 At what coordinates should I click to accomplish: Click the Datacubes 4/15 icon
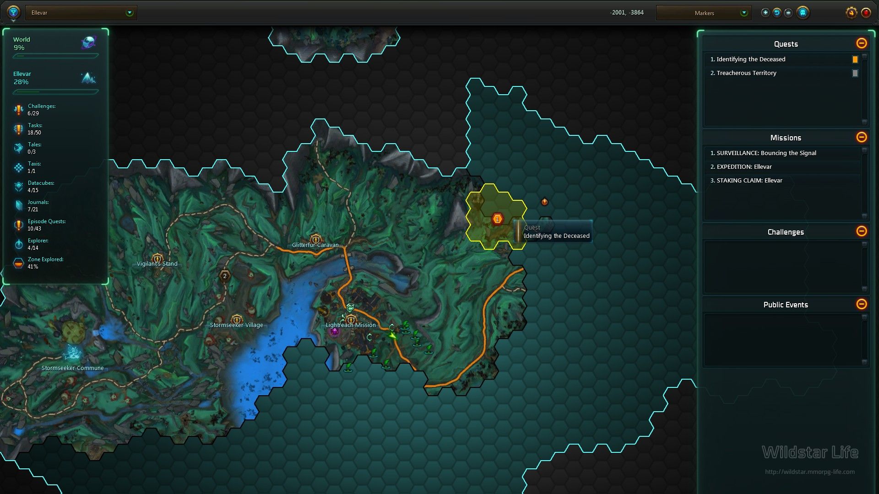pos(18,187)
